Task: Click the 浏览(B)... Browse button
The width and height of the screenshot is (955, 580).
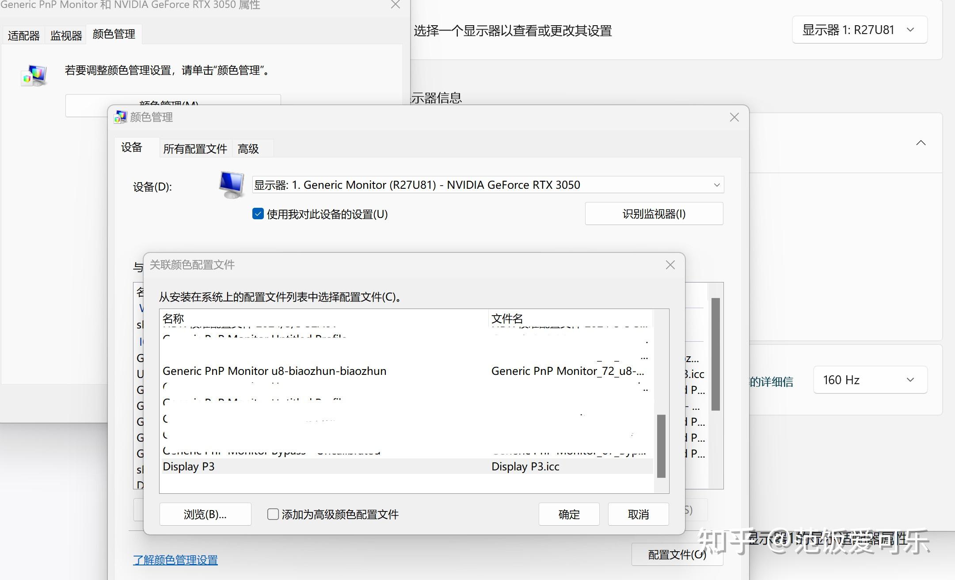Action: pyautogui.click(x=205, y=514)
